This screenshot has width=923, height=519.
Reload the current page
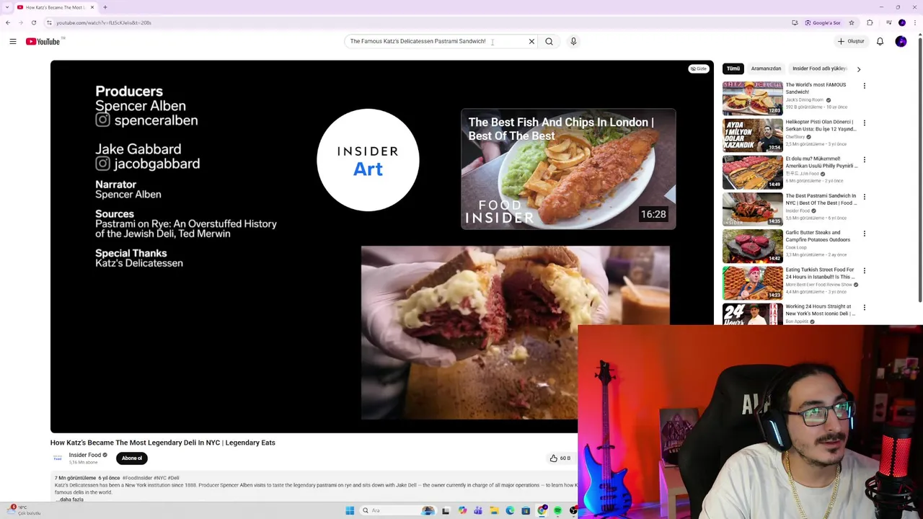tap(34, 22)
